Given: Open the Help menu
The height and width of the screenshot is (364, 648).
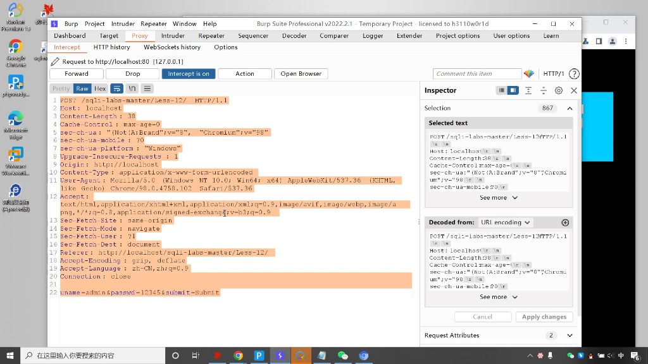Looking at the screenshot, I should coord(209,24).
